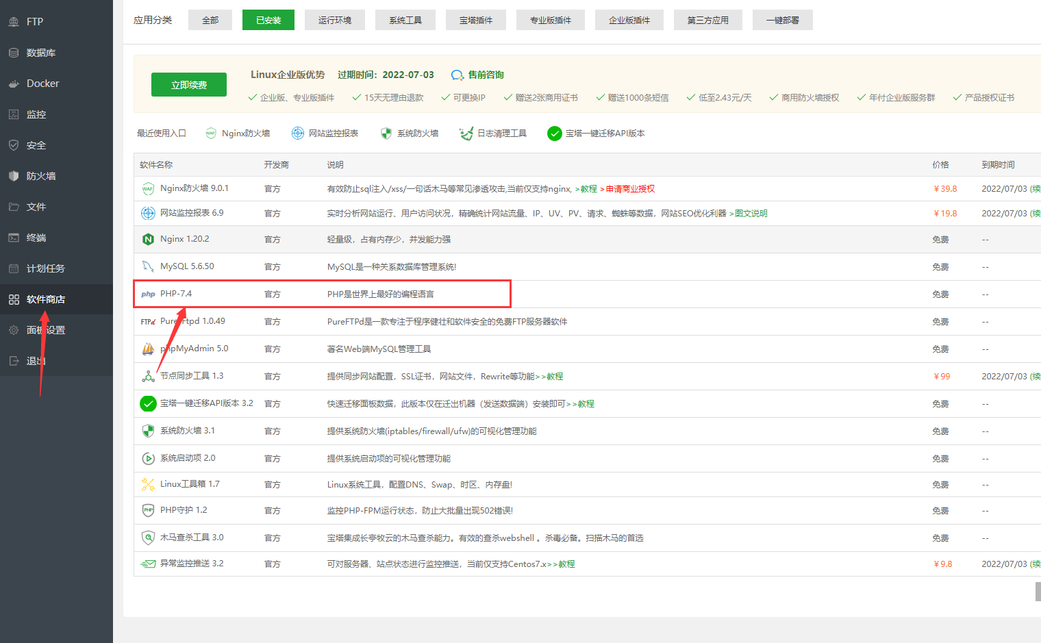Screen dimensions: 1041x643
Task: Click the 售前咨询 link
Action: click(486, 75)
